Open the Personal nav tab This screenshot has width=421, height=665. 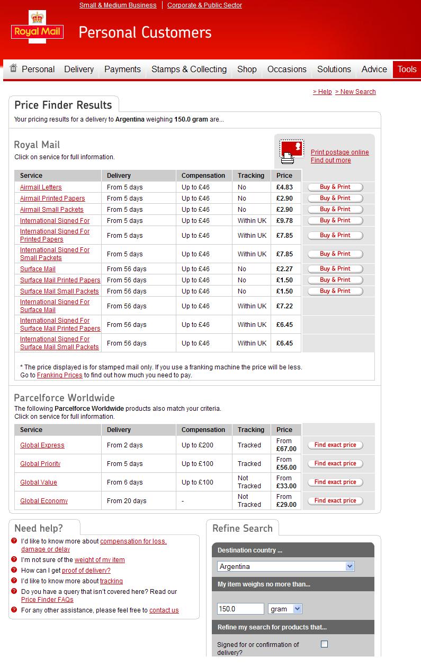click(38, 70)
